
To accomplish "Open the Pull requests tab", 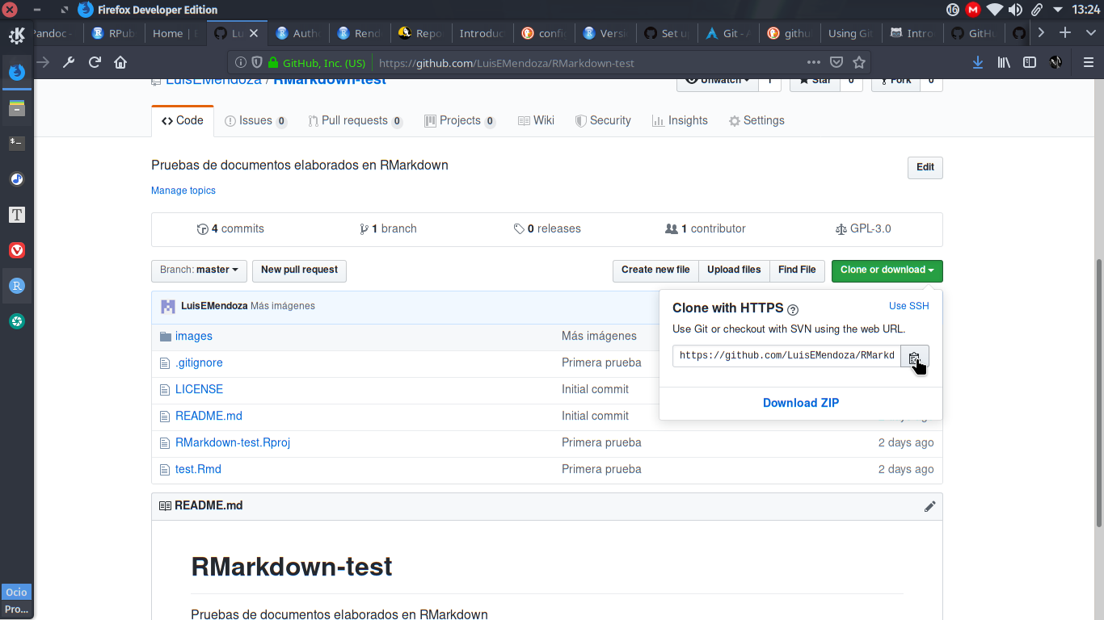I will coord(356,121).
